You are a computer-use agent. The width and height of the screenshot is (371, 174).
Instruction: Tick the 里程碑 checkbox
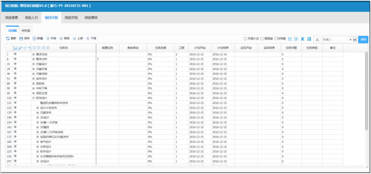tap(262, 39)
